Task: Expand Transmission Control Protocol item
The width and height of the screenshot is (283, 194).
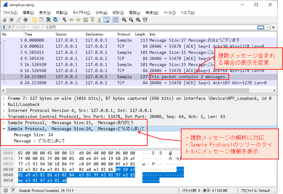Action: (x=4, y=117)
